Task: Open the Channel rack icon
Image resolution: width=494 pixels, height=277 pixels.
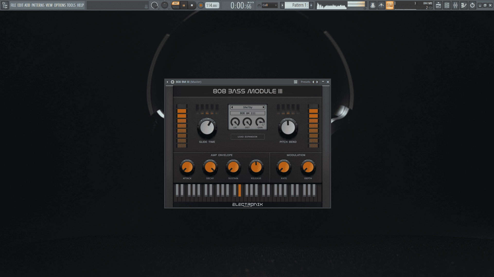Action: [x=447, y=5]
